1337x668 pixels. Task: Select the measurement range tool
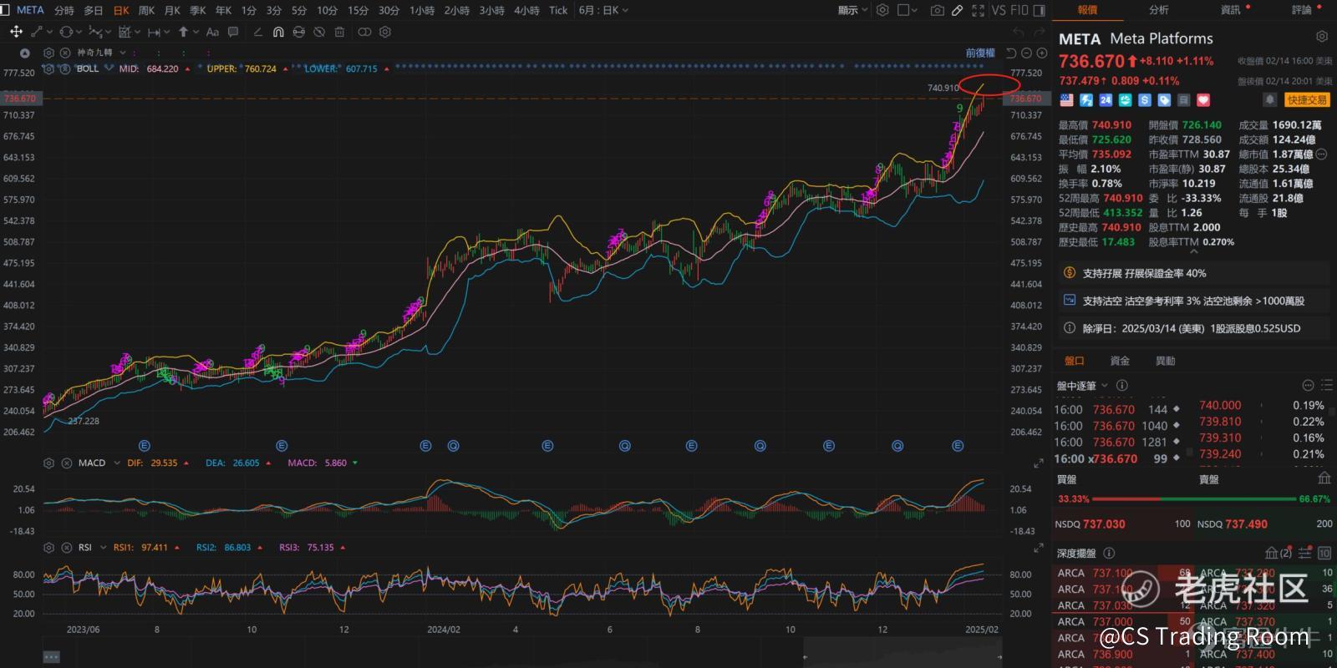[x=154, y=32]
